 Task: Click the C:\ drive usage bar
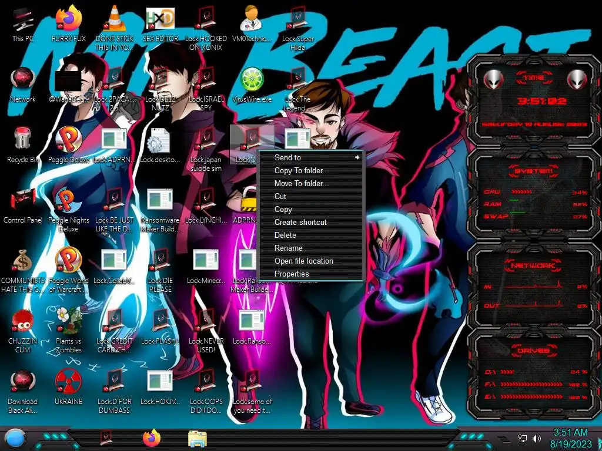[x=507, y=372]
